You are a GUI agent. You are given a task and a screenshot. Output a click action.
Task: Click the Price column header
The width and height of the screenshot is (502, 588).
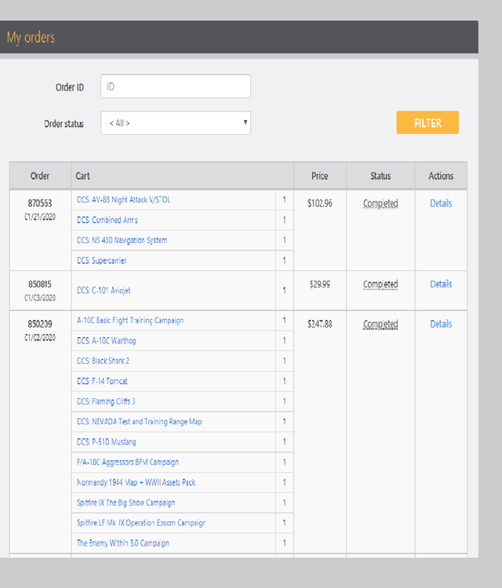(x=320, y=176)
